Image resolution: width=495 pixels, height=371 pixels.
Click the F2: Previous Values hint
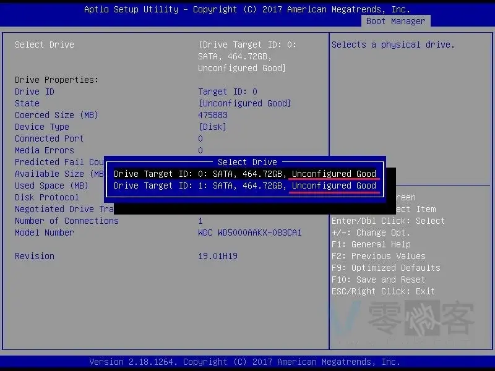tap(378, 256)
